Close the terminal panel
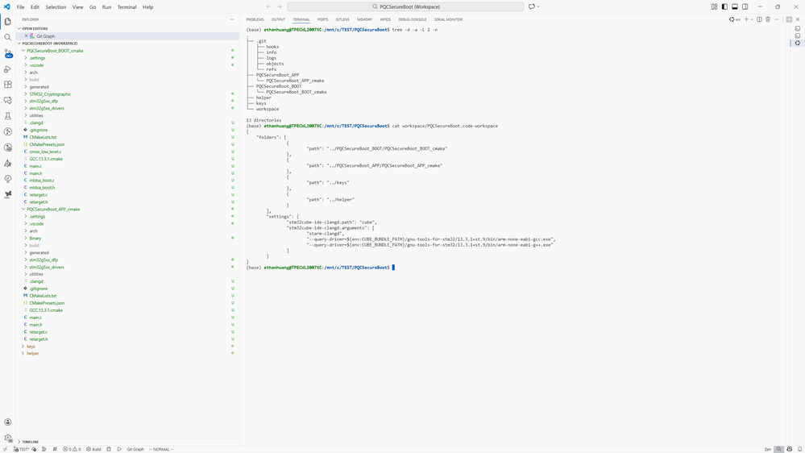The width and height of the screenshot is (805, 453). (798, 19)
